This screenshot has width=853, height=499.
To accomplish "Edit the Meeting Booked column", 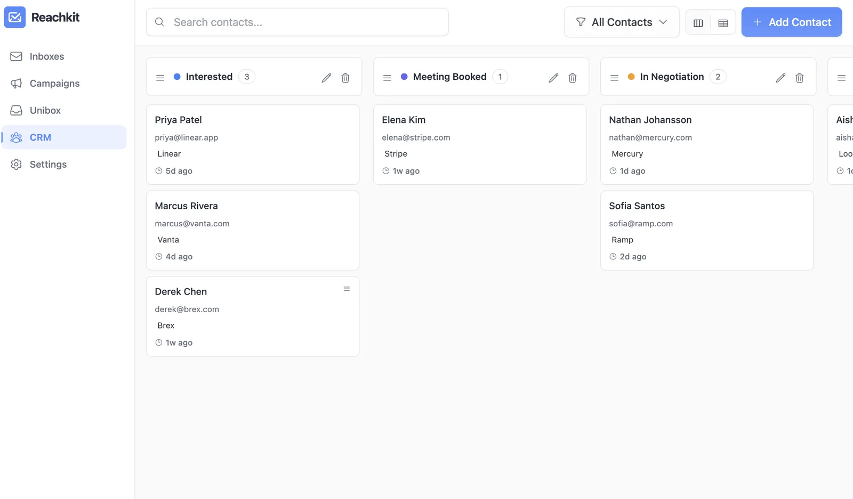I will 553,78.
